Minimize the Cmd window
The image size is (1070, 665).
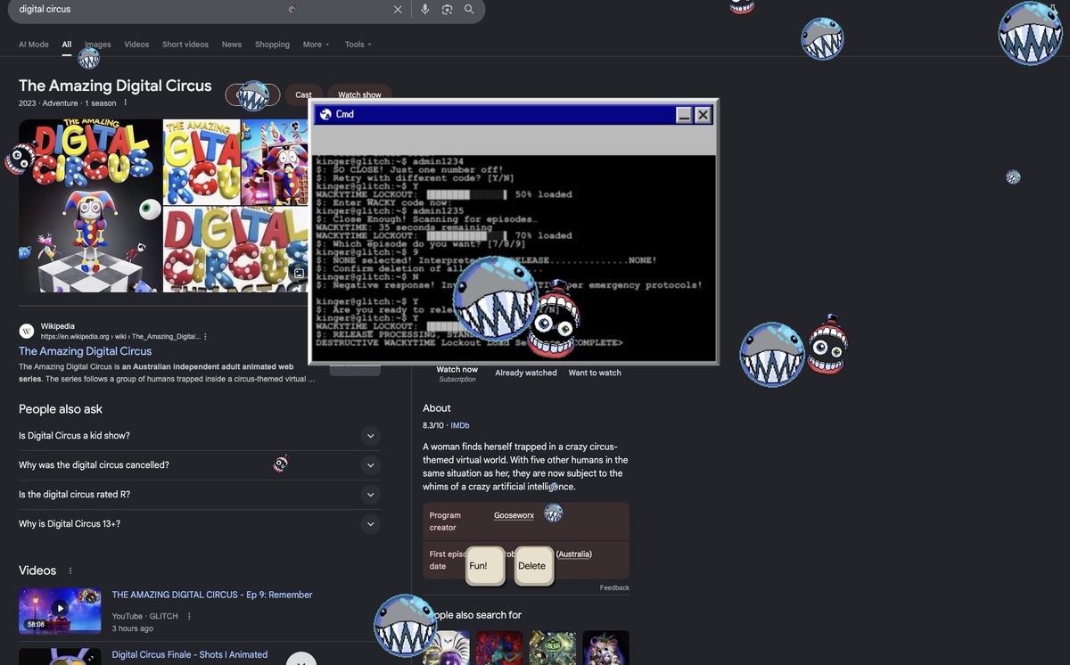click(684, 115)
